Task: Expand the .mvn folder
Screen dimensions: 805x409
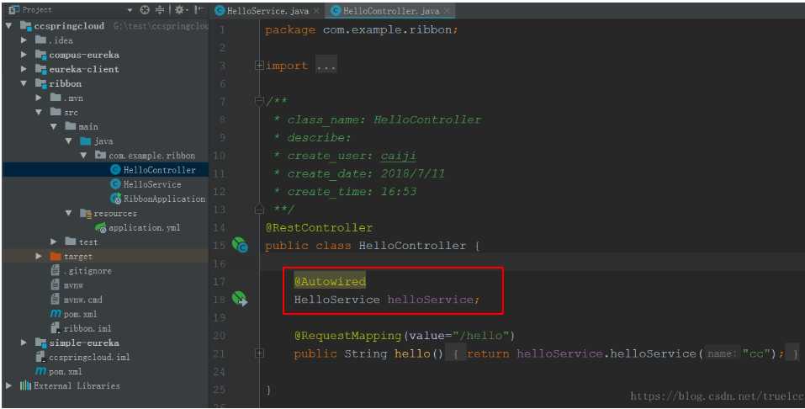Action: 39,98
